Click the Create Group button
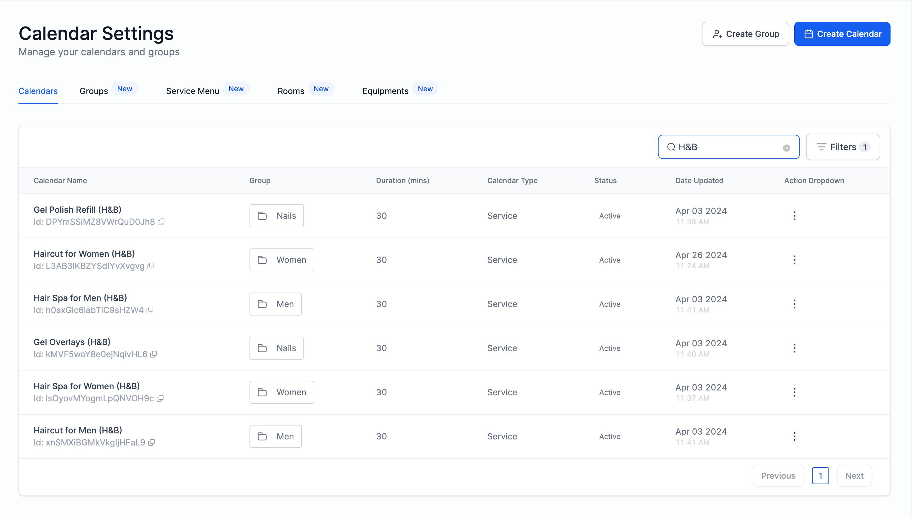Screen dimensions: 912x518 pos(745,34)
